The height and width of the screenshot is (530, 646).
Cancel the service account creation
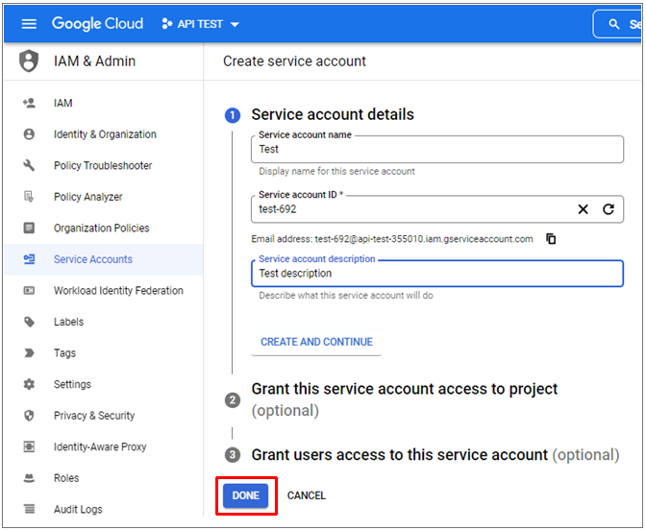pos(307,495)
